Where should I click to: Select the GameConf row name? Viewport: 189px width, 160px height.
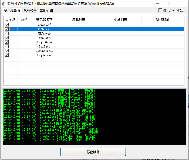pyautogui.click(x=44, y=25)
